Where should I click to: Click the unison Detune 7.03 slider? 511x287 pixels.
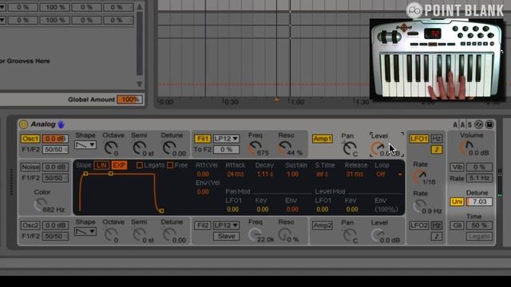click(x=479, y=202)
